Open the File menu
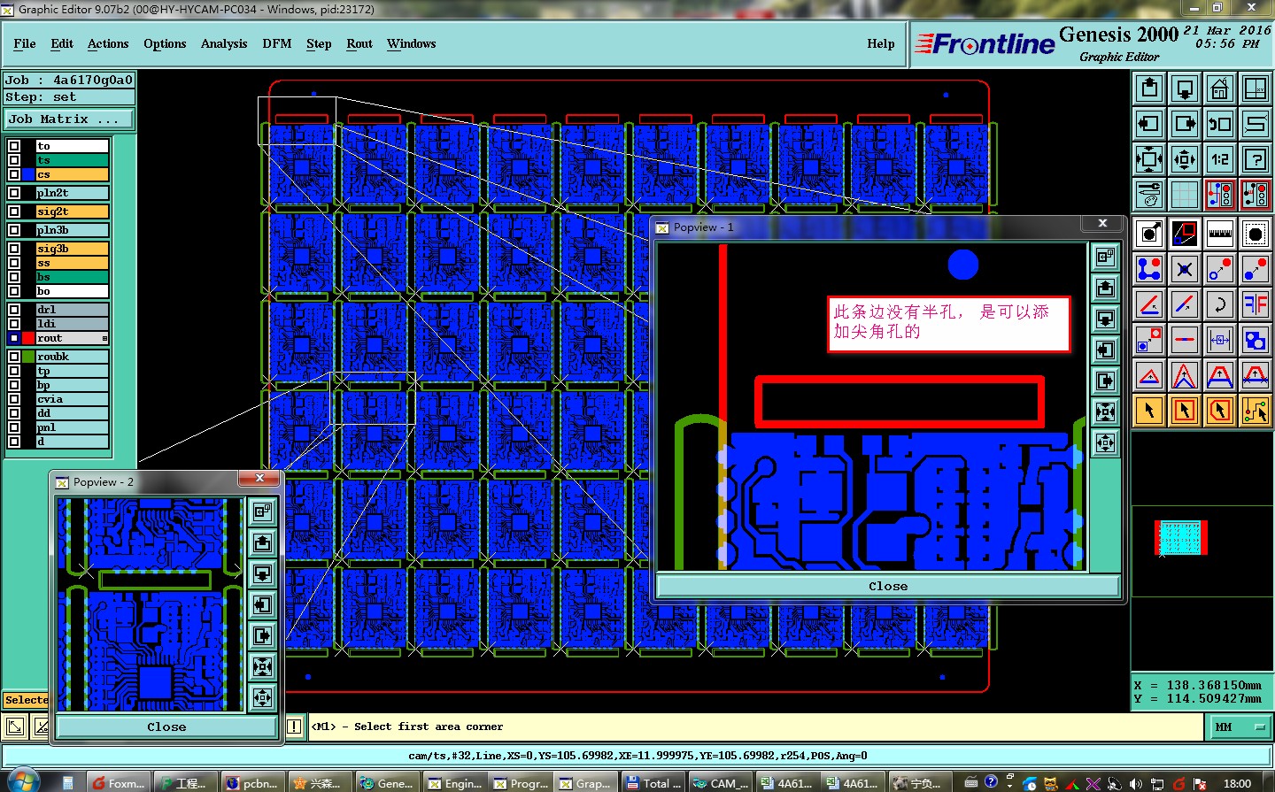1275x792 pixels. click(25, 43)
